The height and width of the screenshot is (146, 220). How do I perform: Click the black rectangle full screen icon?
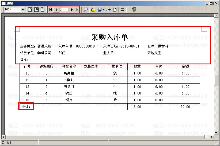(x=123, y=10)
